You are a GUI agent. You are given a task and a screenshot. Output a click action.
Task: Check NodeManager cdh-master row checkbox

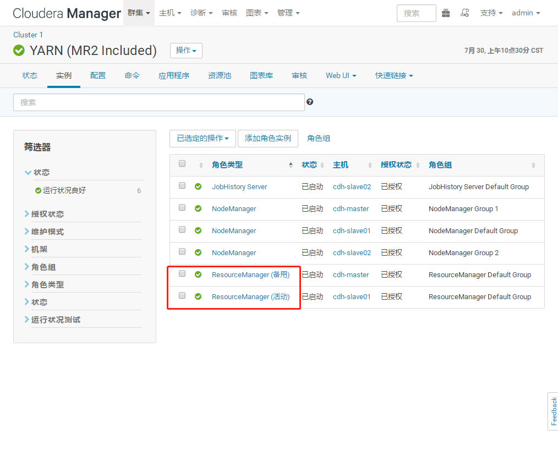(182, 208)
